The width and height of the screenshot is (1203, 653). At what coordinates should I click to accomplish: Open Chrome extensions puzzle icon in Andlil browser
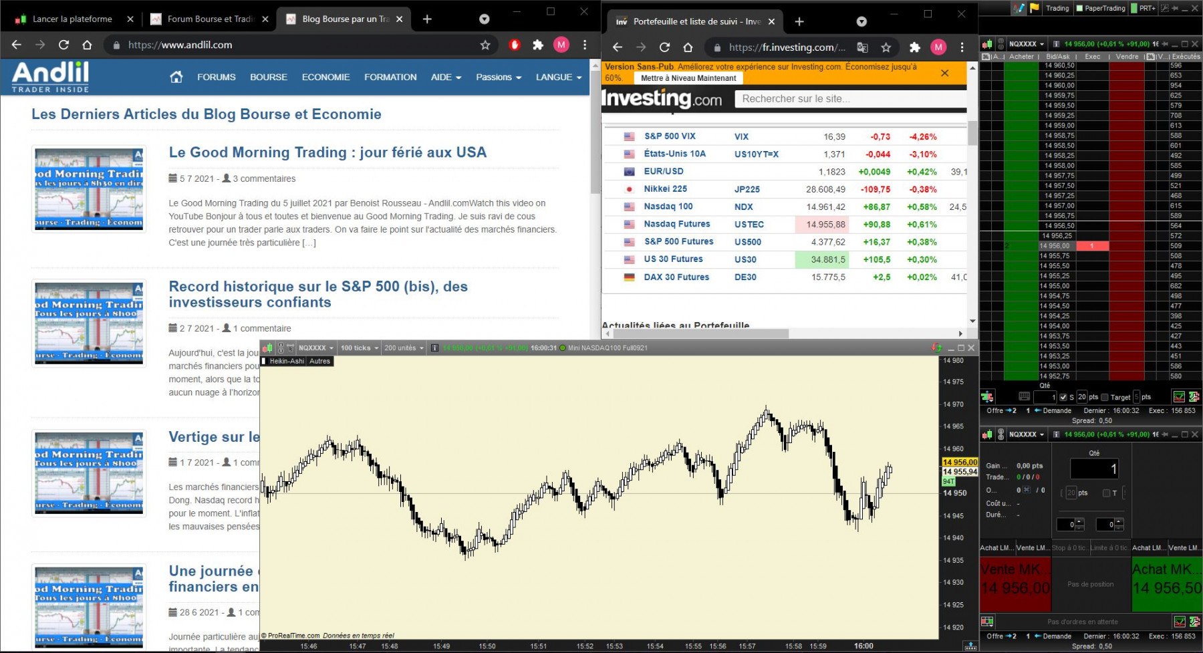(x=538, y=45)
